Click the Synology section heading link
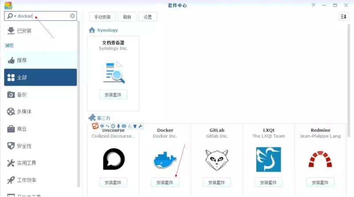Screen dimensions: 354x197 [x=108, y=30]
